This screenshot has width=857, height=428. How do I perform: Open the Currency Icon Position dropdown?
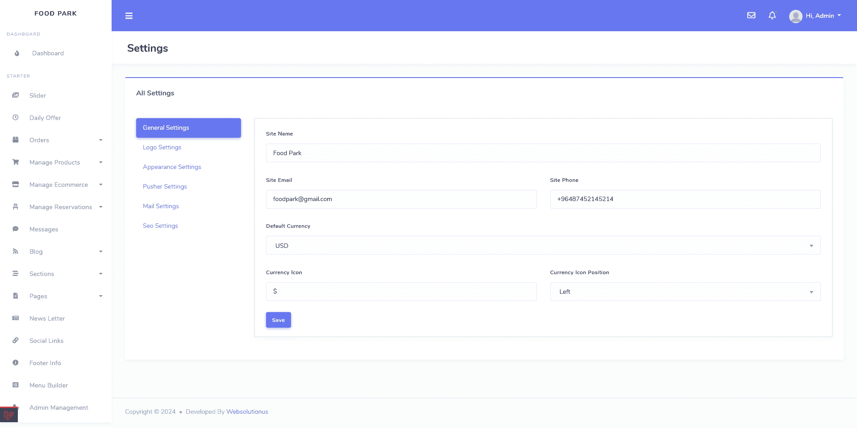[685, 292]
